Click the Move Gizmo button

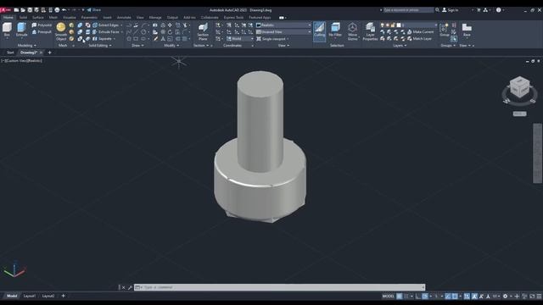(353, 32)
